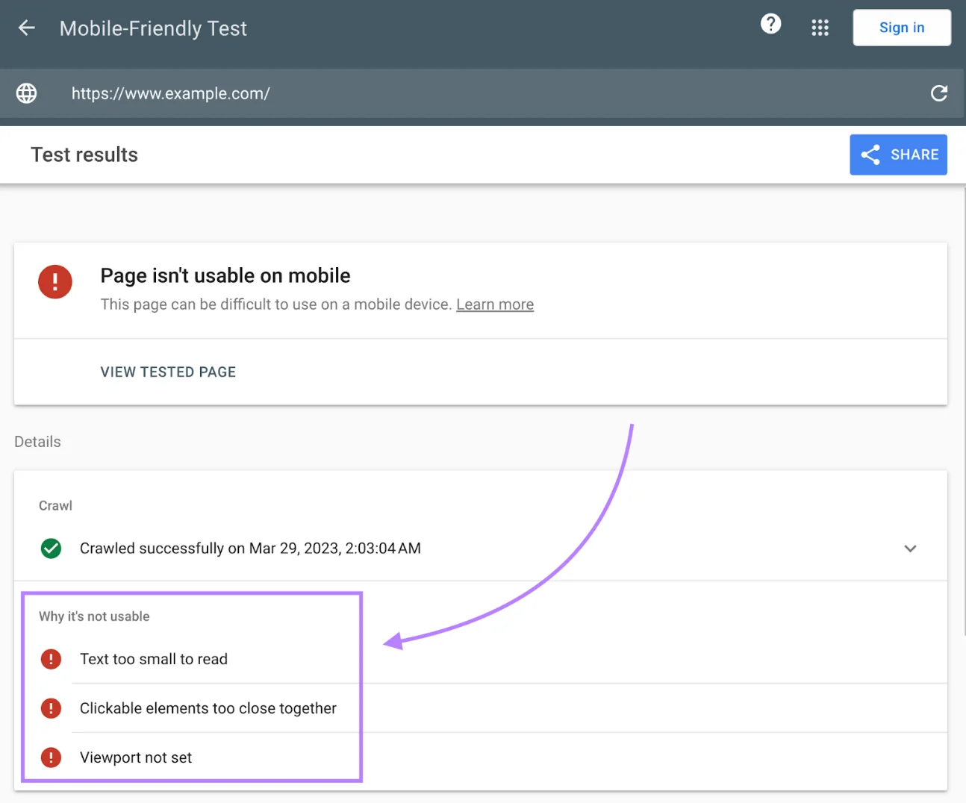The image size is (966, 803).
Task: Click the back arrow in the header
Action: coord(26,28)
